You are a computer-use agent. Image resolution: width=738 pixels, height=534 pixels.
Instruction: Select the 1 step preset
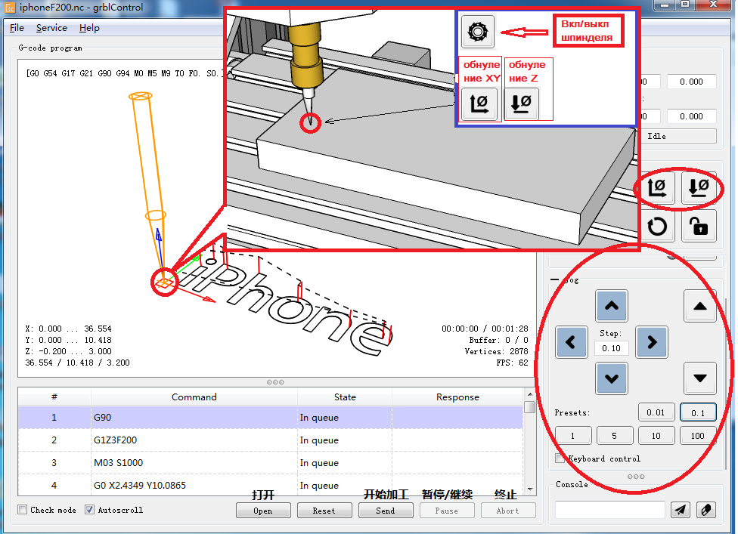point(573,436)
